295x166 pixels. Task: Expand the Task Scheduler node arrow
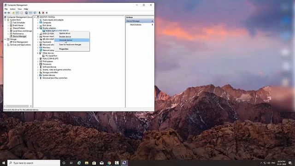pos(8,23)
